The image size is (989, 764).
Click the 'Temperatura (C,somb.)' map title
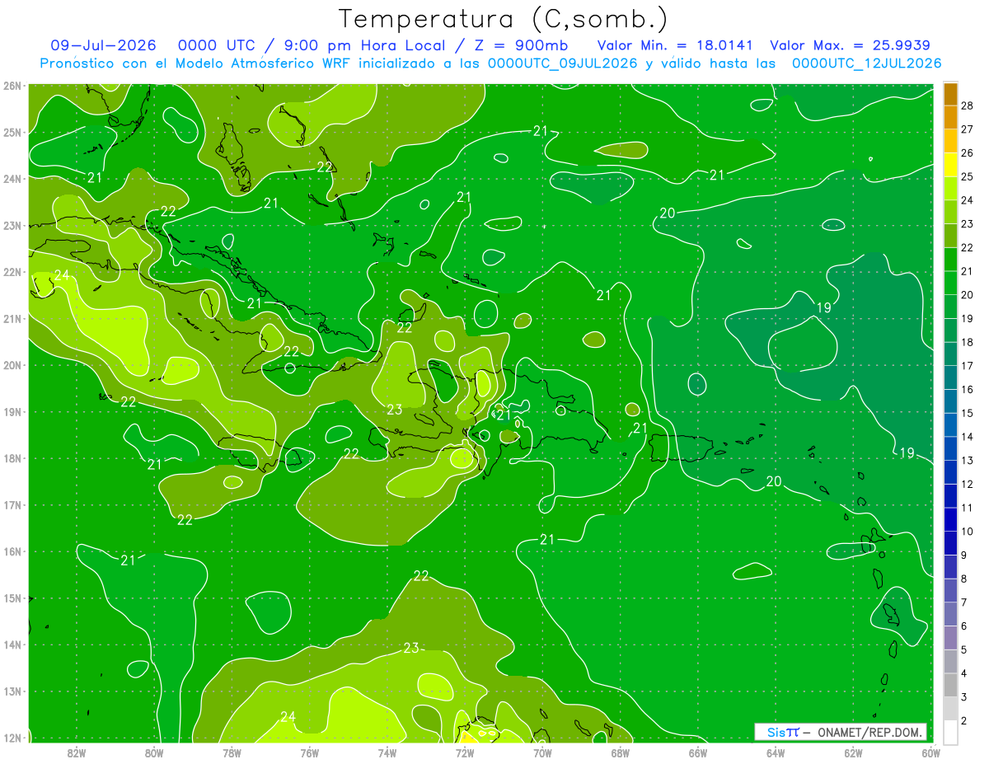point(504,19)
